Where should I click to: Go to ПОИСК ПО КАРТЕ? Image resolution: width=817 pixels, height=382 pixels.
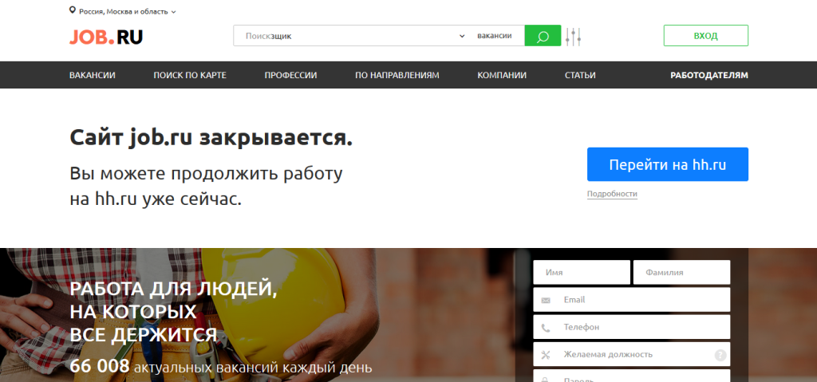pyautogui.click(x=190, y=75)
